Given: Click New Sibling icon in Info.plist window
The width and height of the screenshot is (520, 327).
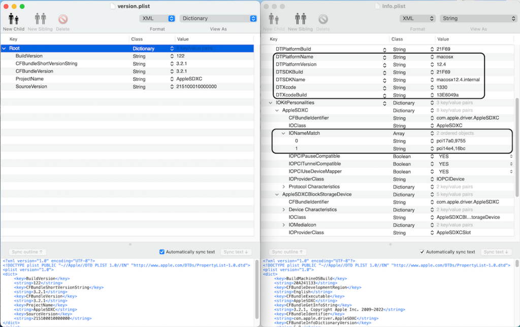Looking at the screenshot, I should pos(299,19).
